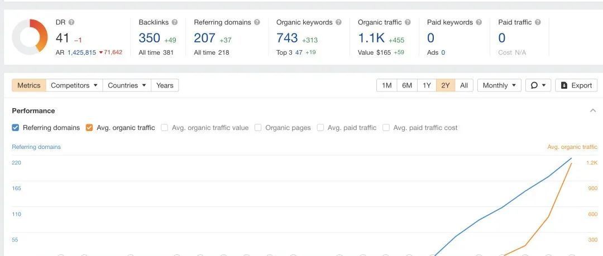Select the Years tab
Screen dimensions: 603x256
pos(165,85)
